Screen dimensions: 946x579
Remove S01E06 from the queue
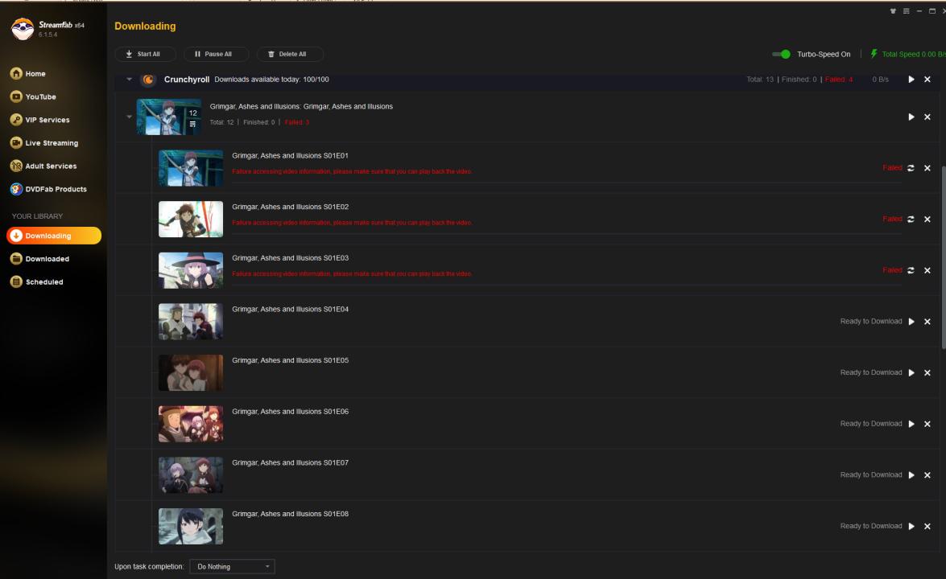(927, 424)
